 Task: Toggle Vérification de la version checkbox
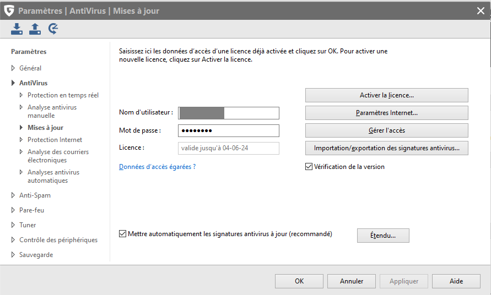pos(309,167)
